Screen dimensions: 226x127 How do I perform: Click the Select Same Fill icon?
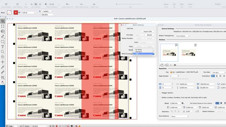[68, 5]
